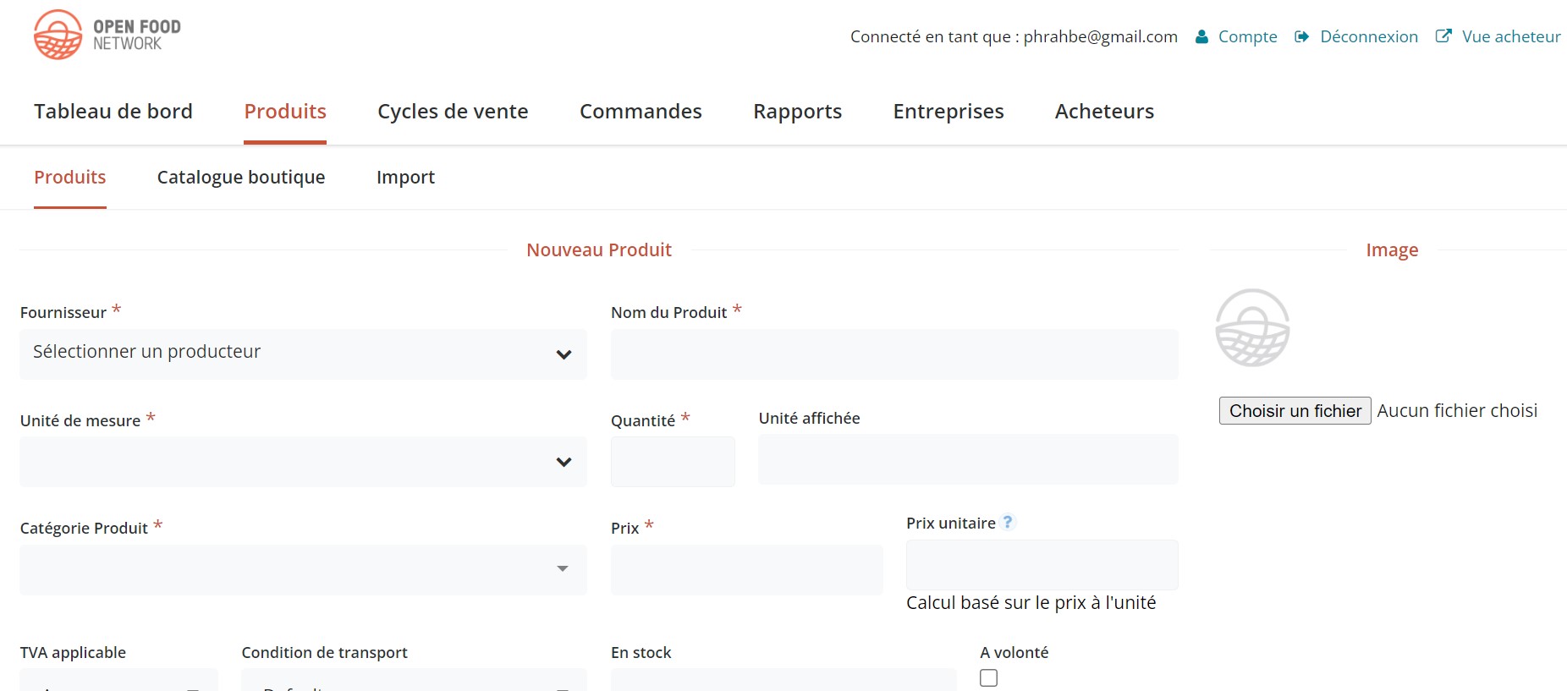Image resolution: width=1567 pixels, height=691 pixels.
Task: Go to Cycles de vente menu
Action: coord(453,112)
